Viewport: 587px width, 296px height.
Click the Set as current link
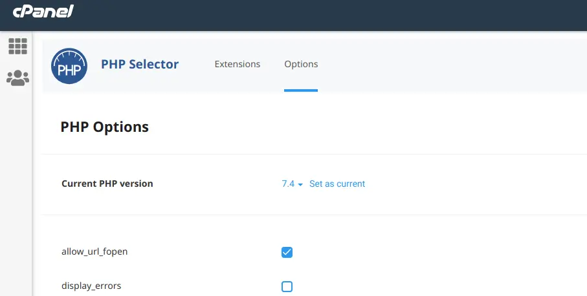tap(337, 184)
